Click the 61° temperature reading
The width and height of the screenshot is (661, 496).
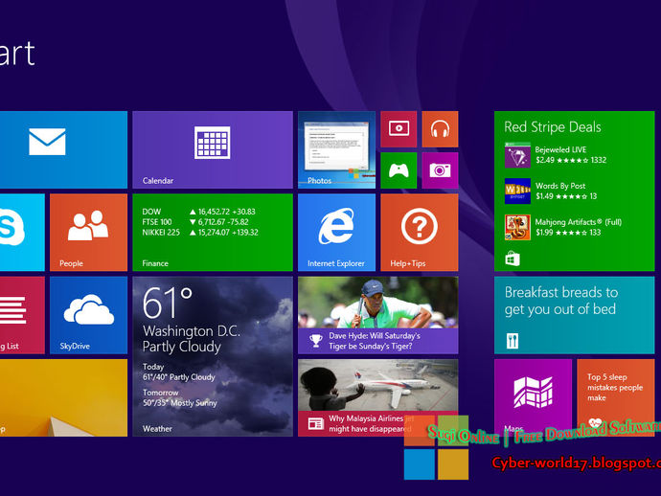168,303
